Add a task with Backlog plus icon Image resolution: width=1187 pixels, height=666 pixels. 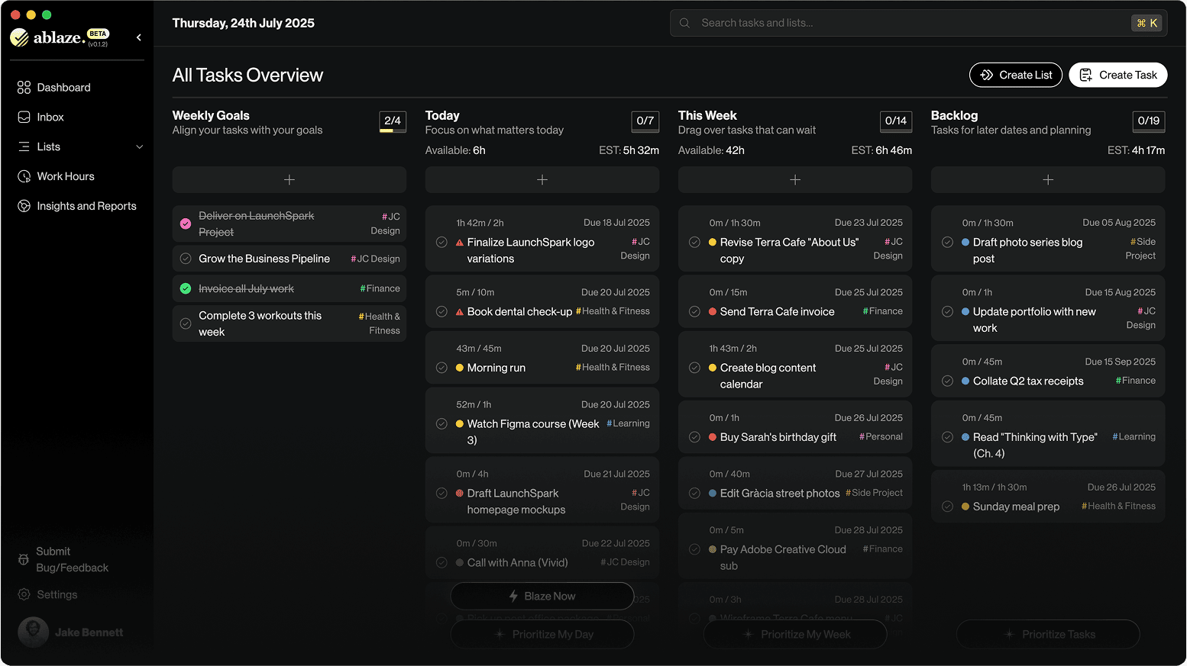pos(1047,180)
